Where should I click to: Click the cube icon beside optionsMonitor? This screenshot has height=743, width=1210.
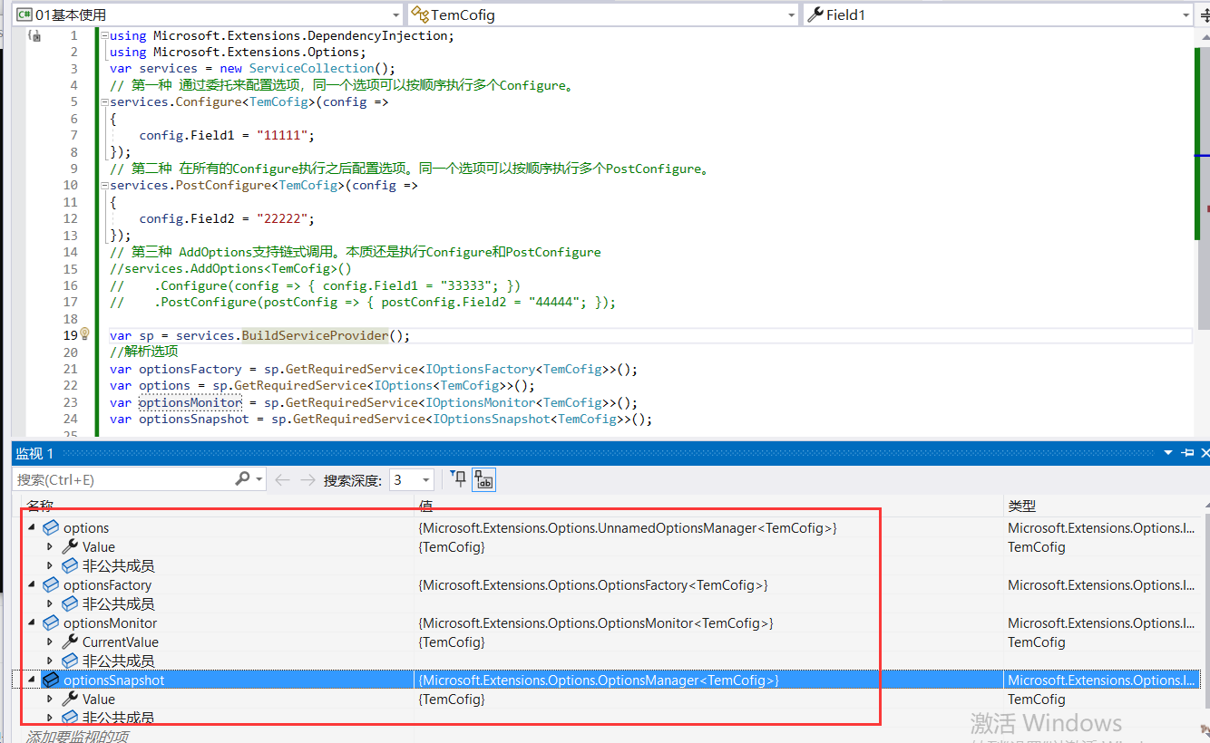point(51,623)
